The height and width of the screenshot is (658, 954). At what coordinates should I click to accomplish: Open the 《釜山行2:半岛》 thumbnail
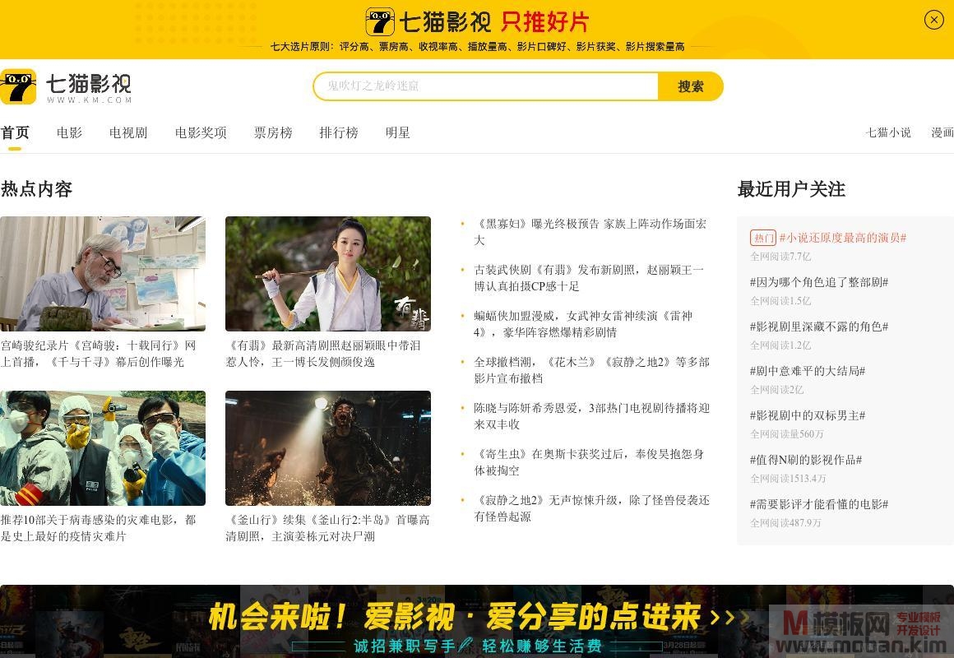328,448
